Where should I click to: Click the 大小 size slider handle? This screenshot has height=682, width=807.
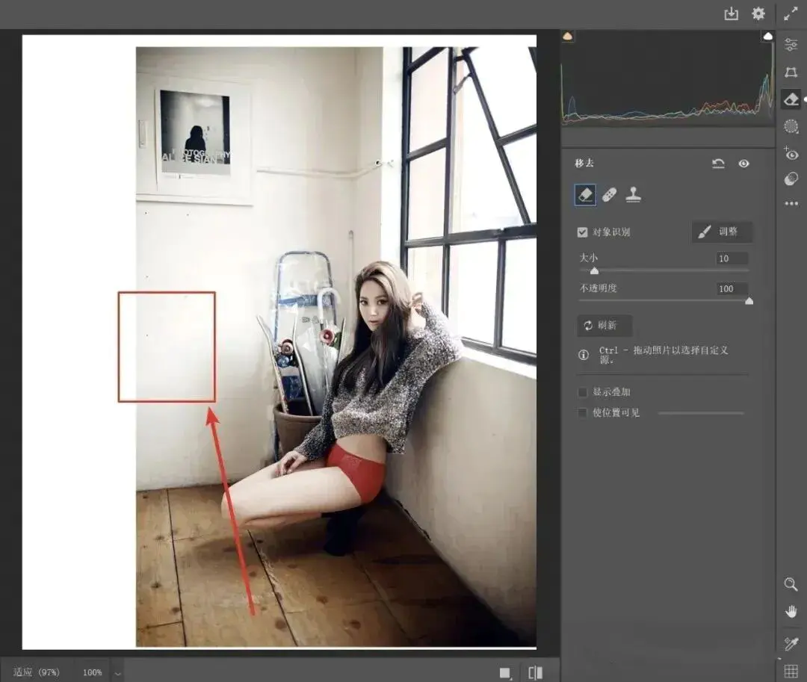594,271
